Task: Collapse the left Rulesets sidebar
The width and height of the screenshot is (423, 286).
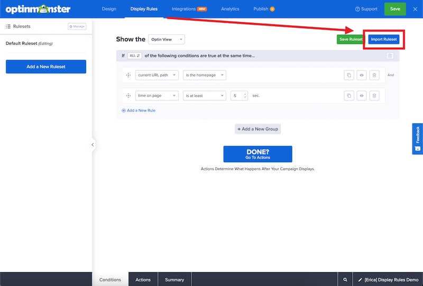Action: (93, 144)
